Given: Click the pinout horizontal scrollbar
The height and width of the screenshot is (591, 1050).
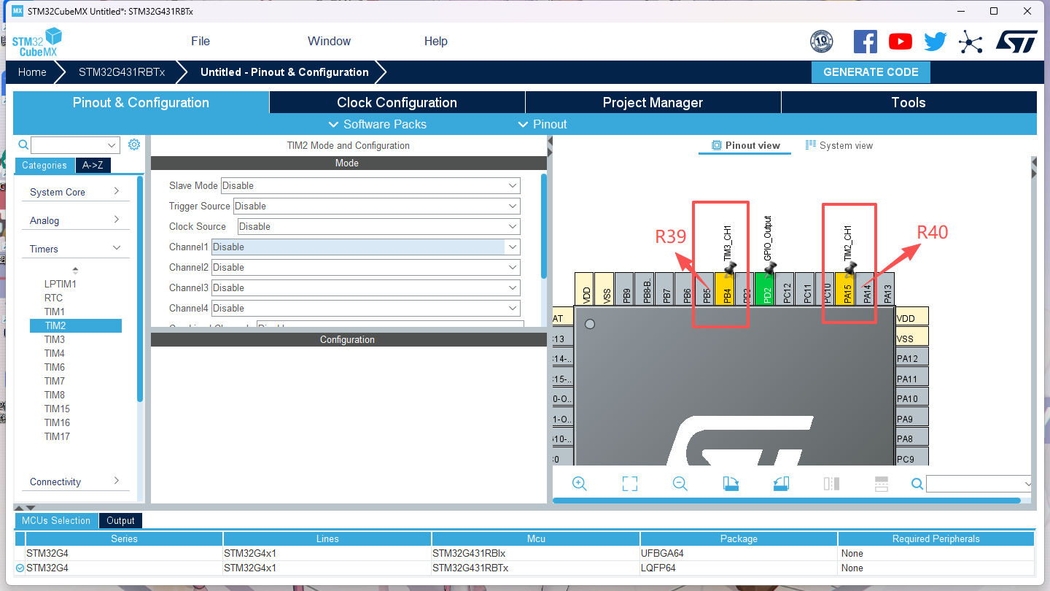Looking at the screenshot, I should click(x=786, y=501).
